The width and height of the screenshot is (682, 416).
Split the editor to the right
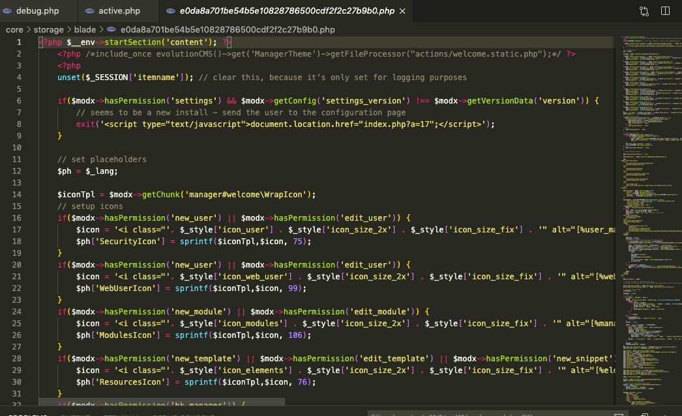[665, 11]
